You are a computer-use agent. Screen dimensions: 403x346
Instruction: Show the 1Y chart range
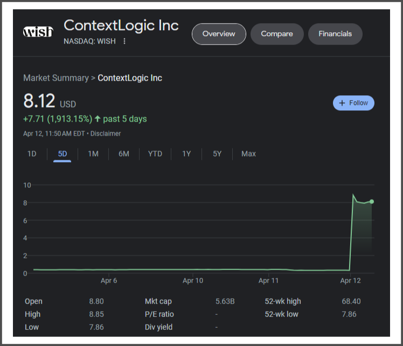click(186, 154)
